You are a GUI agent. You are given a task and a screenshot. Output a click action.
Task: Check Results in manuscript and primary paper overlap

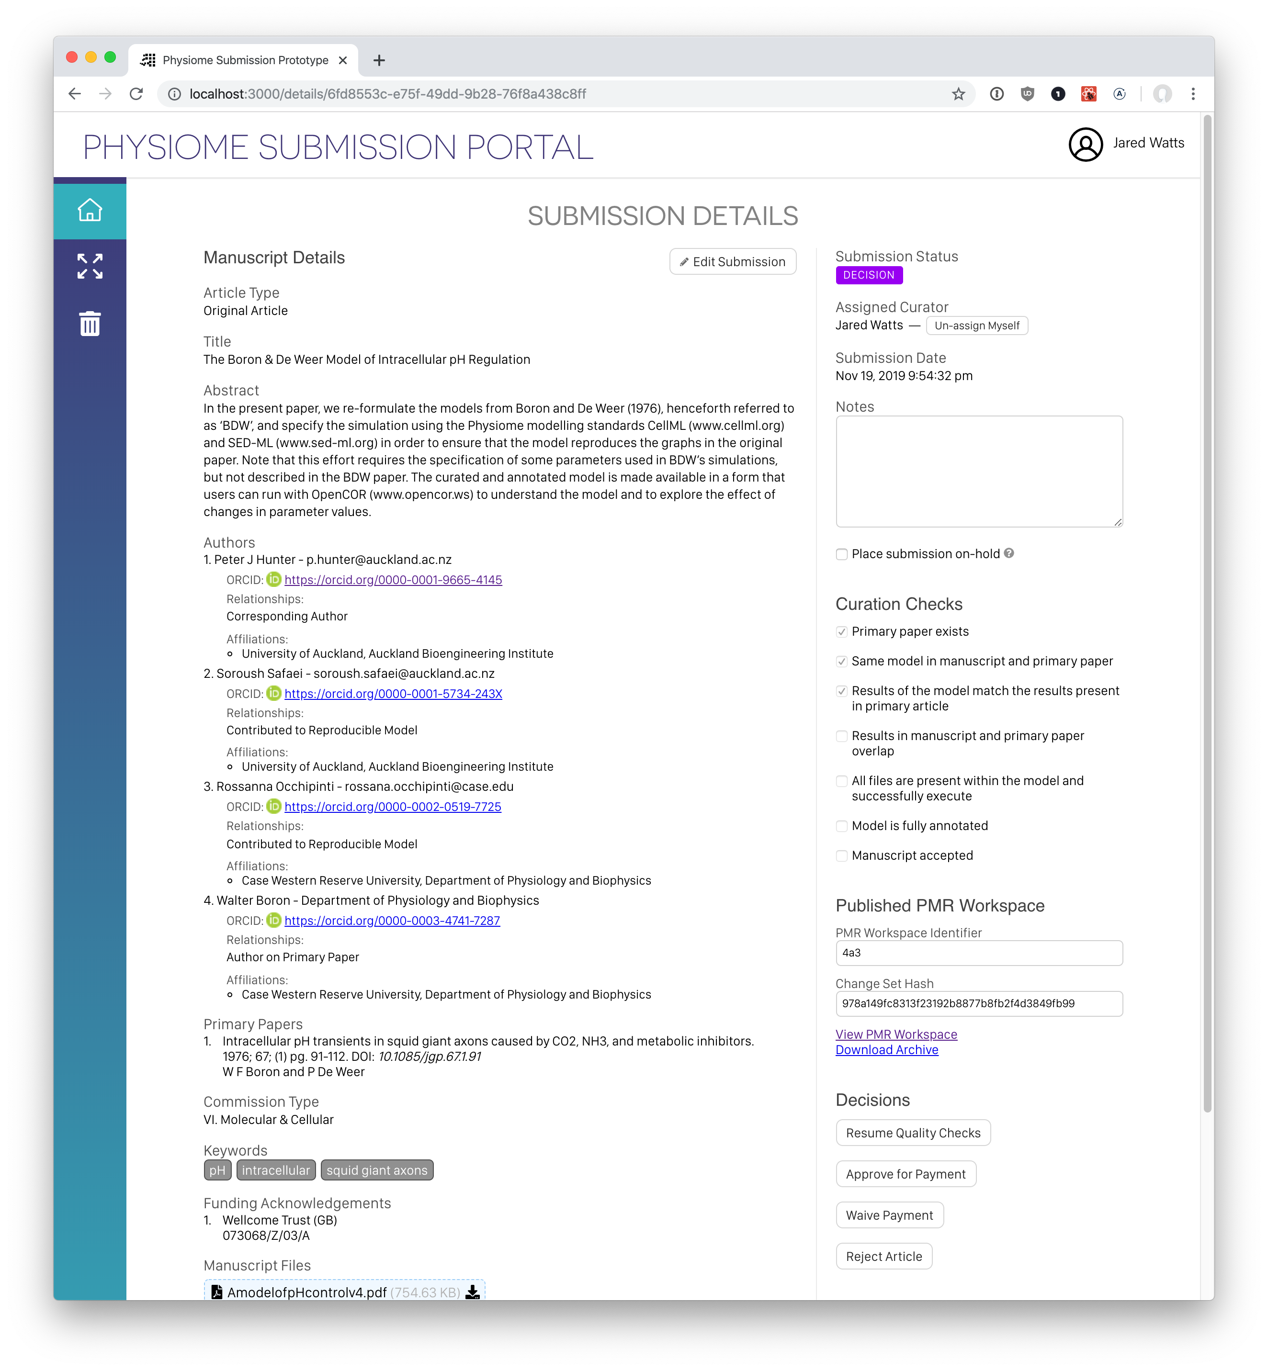(x=841, y=736)
